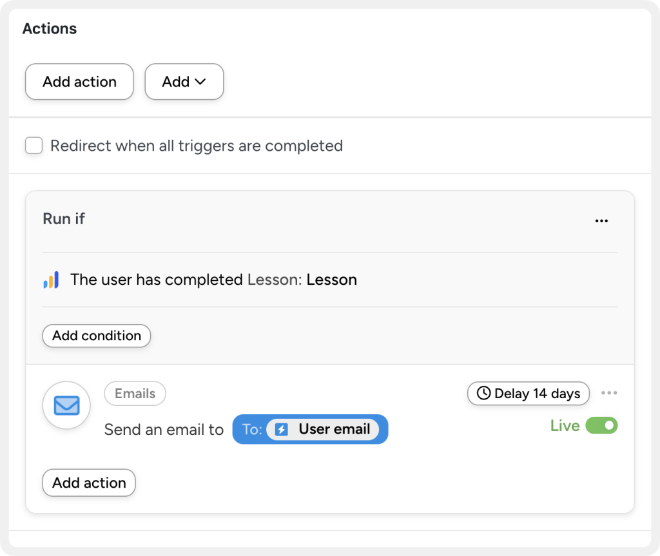Add a condition to the Run if block
Viewport: 660px width, 556px height.
click(x=96, y=336)
